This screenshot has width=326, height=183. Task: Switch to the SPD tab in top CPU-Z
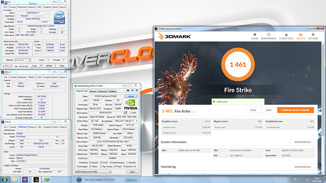[39, 7]
